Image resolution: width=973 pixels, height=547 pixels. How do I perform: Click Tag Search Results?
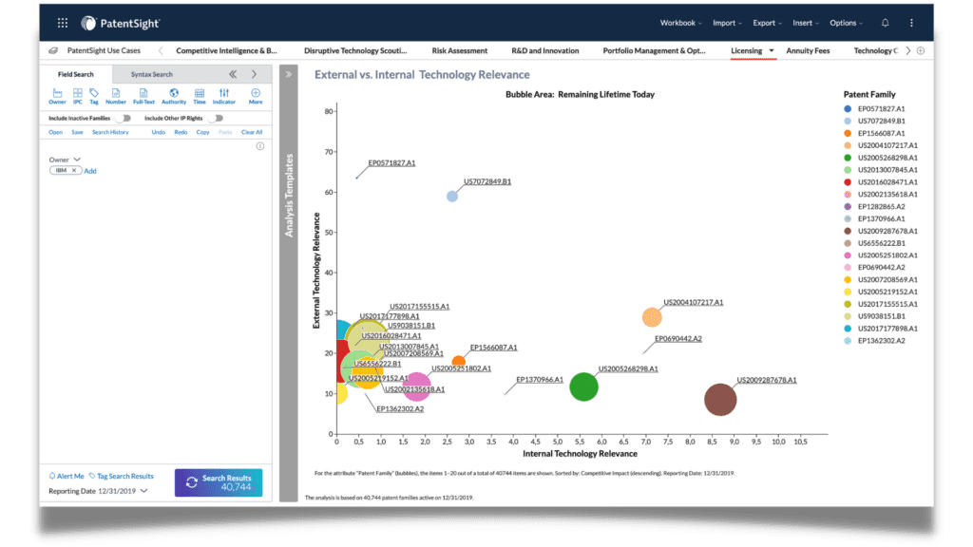122,477
